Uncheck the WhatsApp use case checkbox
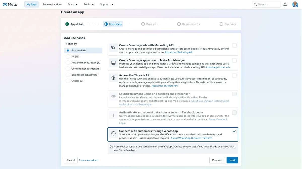 tap(234, 131)
